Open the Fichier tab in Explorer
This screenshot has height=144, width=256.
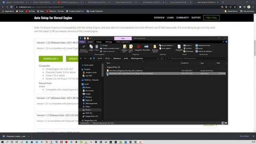pos(82,42)
